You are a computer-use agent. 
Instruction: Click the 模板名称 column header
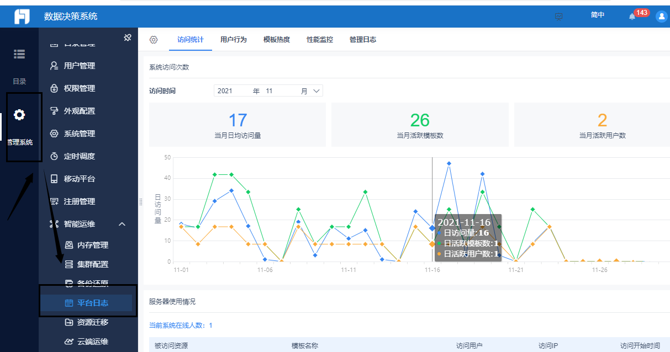click(x=305, y=346)
